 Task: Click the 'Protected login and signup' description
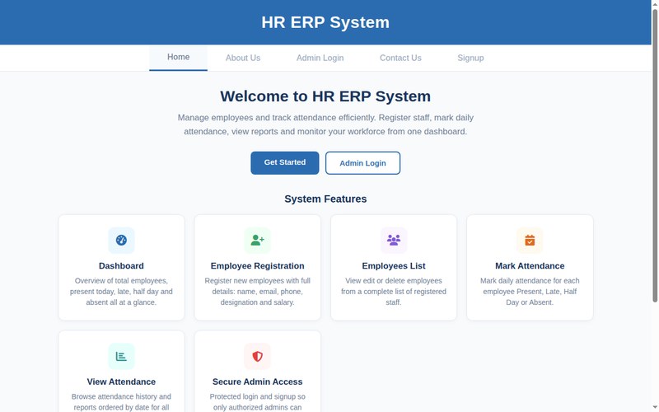coord(258,402)
